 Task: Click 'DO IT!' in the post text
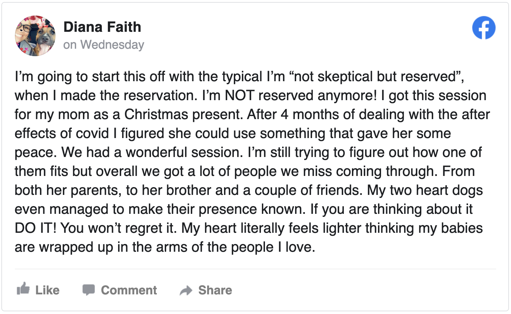pyautogui.click(x=36, y=228)
